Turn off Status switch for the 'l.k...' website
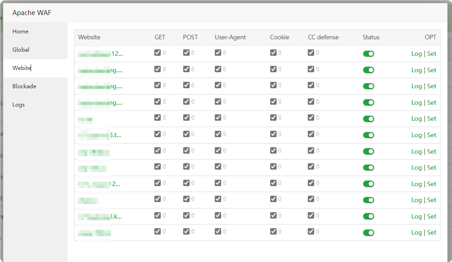 coord(368,216)
